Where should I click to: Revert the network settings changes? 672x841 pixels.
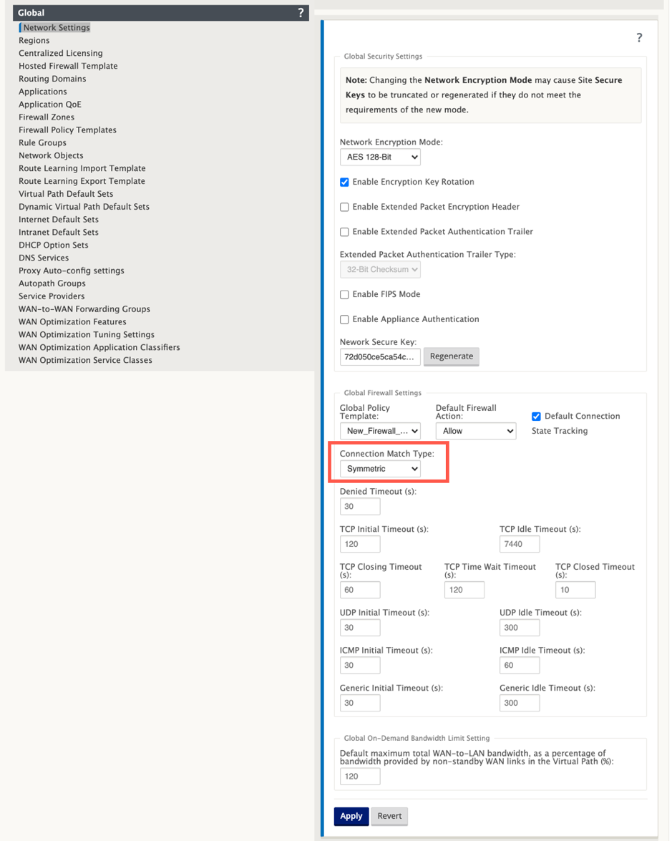click(389, 817)
